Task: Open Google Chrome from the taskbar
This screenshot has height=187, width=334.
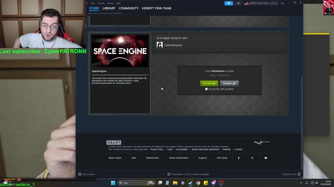Action: point(198,183)
